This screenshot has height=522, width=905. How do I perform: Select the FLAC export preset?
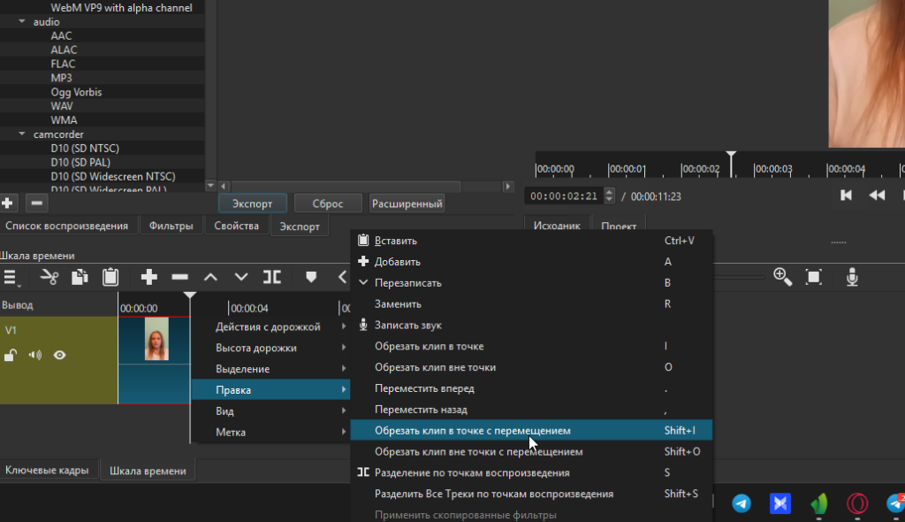(x=63, y=64)
